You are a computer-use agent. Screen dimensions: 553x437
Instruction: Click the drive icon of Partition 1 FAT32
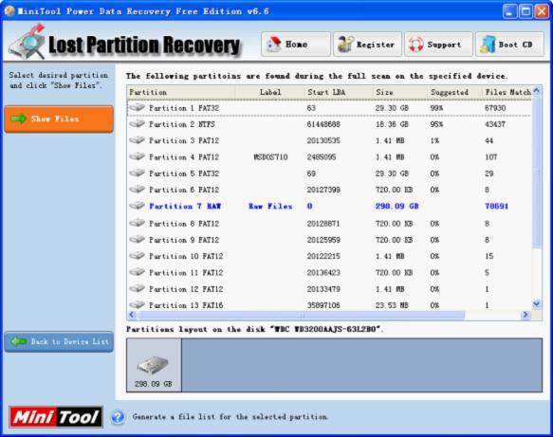[138, 107]
